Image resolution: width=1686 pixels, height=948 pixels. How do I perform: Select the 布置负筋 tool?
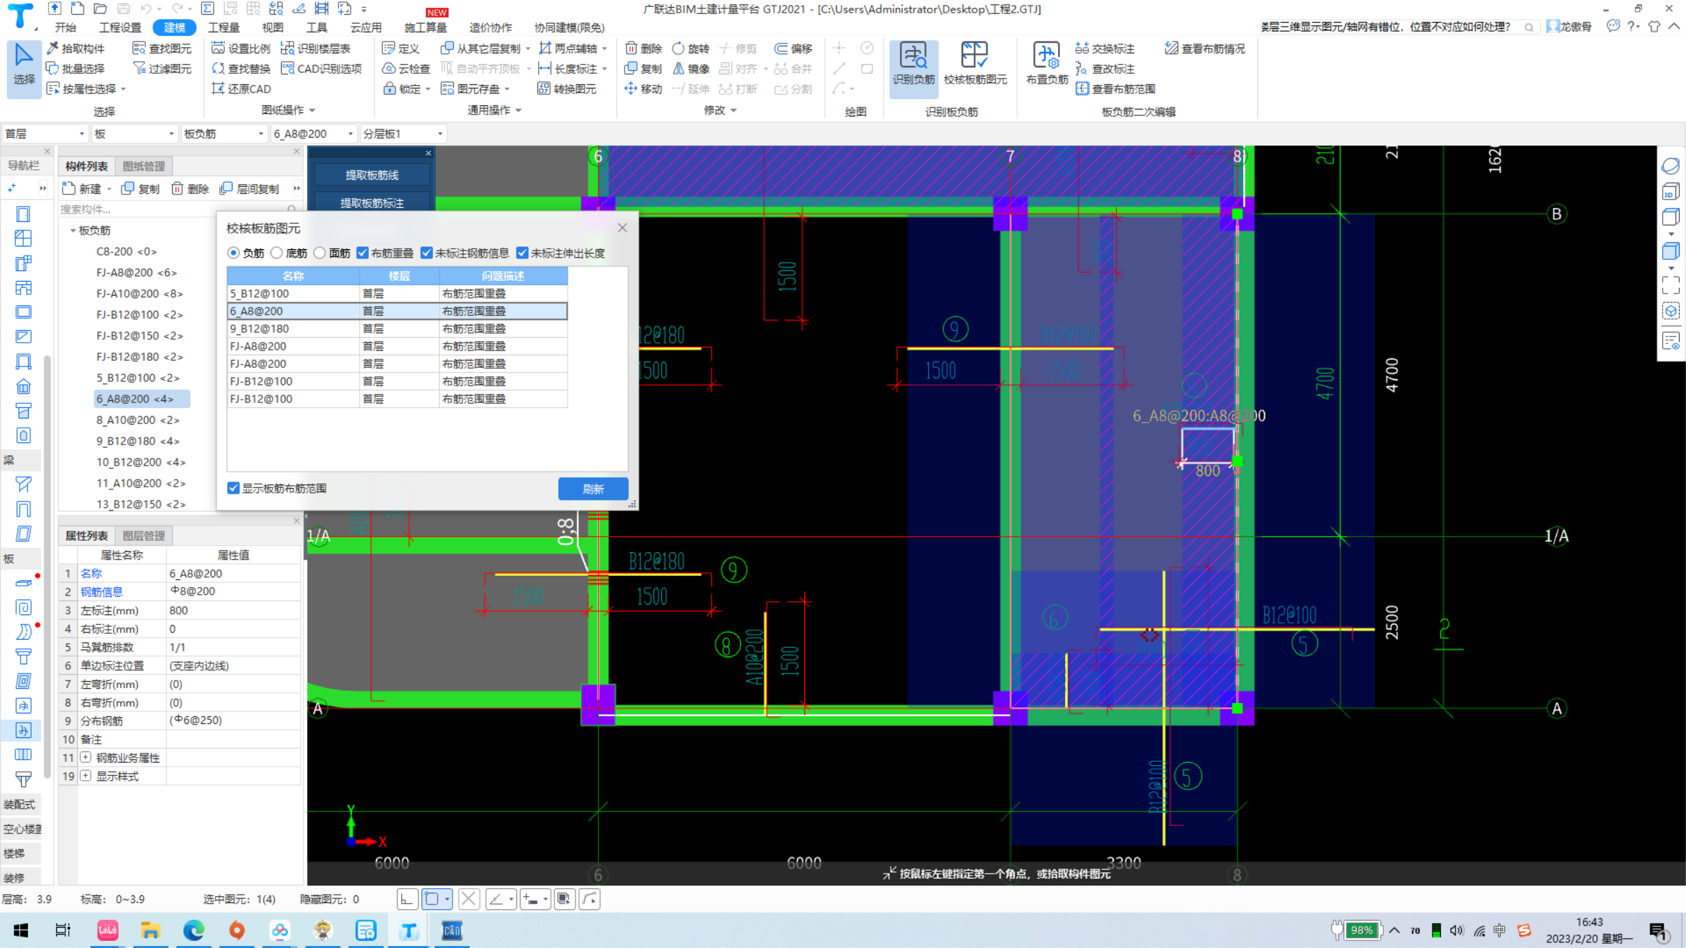[x=1047, y=64]
